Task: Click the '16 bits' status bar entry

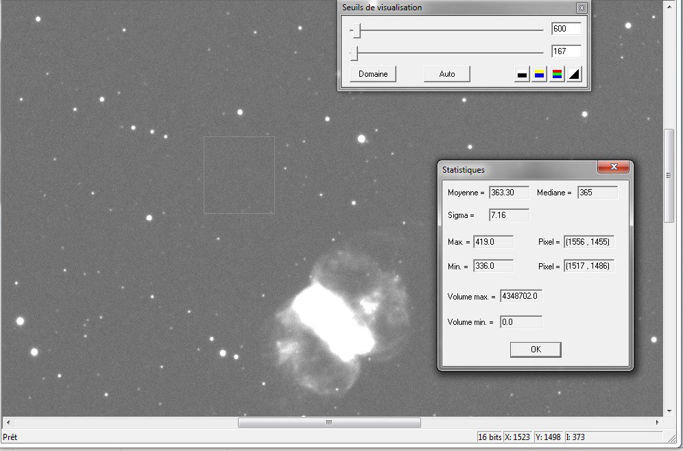Action: (x=490, y=437)
